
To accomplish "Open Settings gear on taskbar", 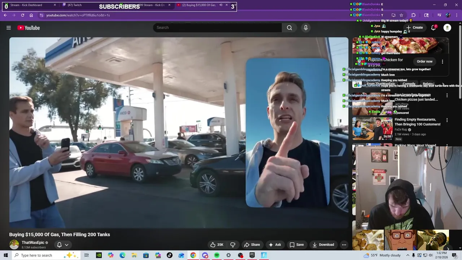I will click(228, 255).
